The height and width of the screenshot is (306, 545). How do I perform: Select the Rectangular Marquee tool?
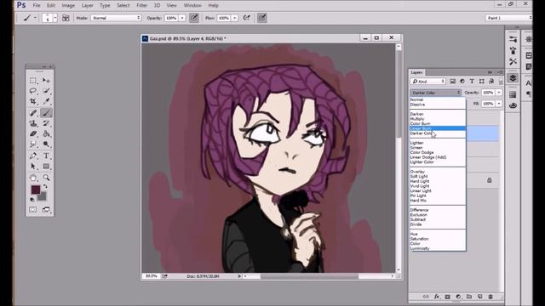tap(33, 81)
